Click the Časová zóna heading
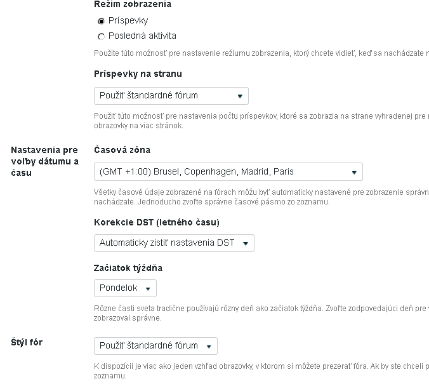 pyautogui.click(x=122, y=150)
